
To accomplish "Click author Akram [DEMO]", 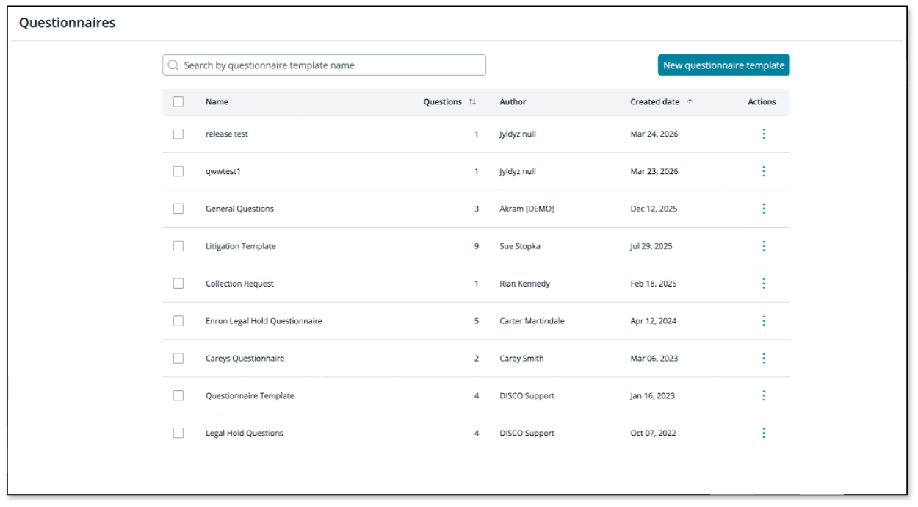I will tap(527, 209).
